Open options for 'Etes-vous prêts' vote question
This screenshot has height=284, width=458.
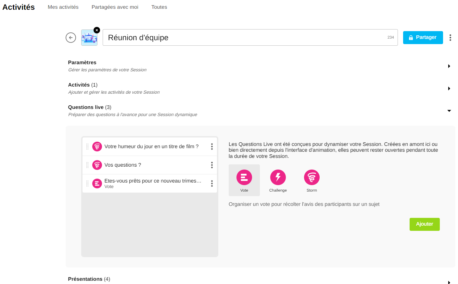(x=212, y=183)
